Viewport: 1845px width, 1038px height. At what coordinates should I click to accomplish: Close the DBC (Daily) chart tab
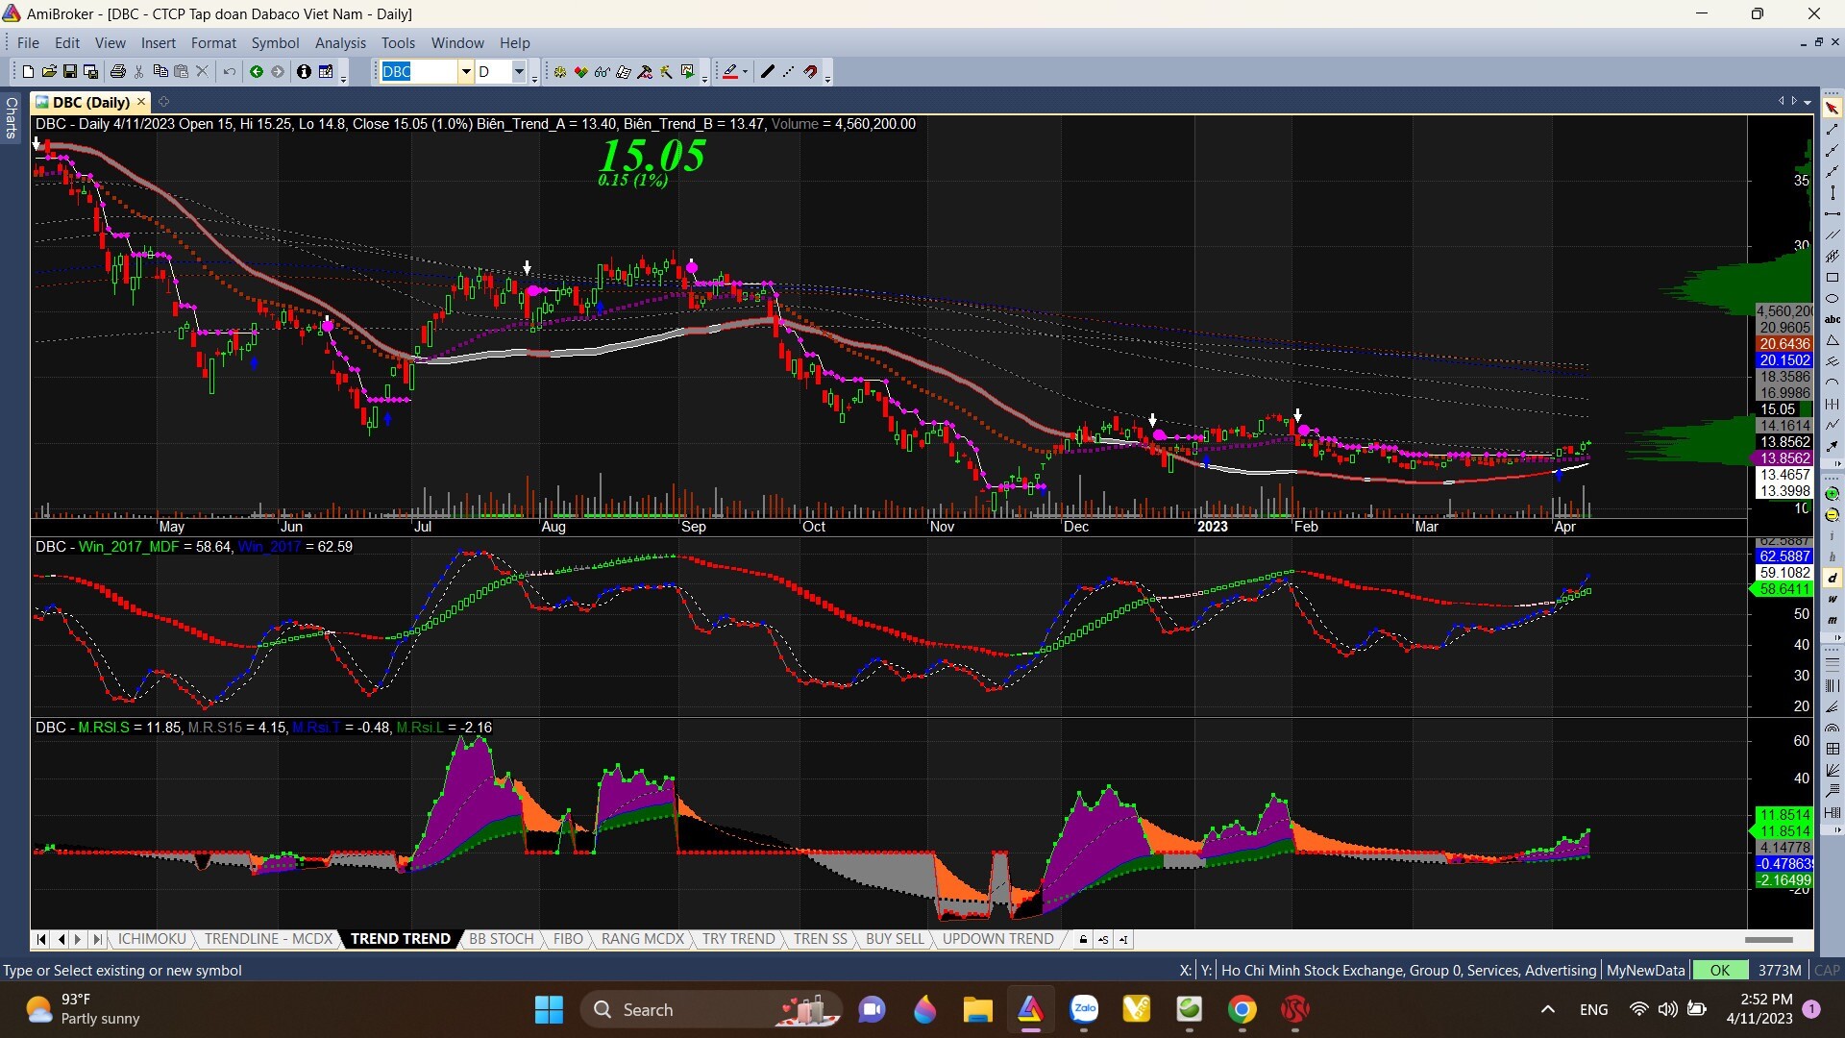[x=141, y=101]
